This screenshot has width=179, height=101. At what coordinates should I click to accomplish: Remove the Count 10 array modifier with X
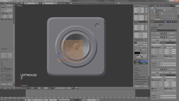[x=175, y=37]
